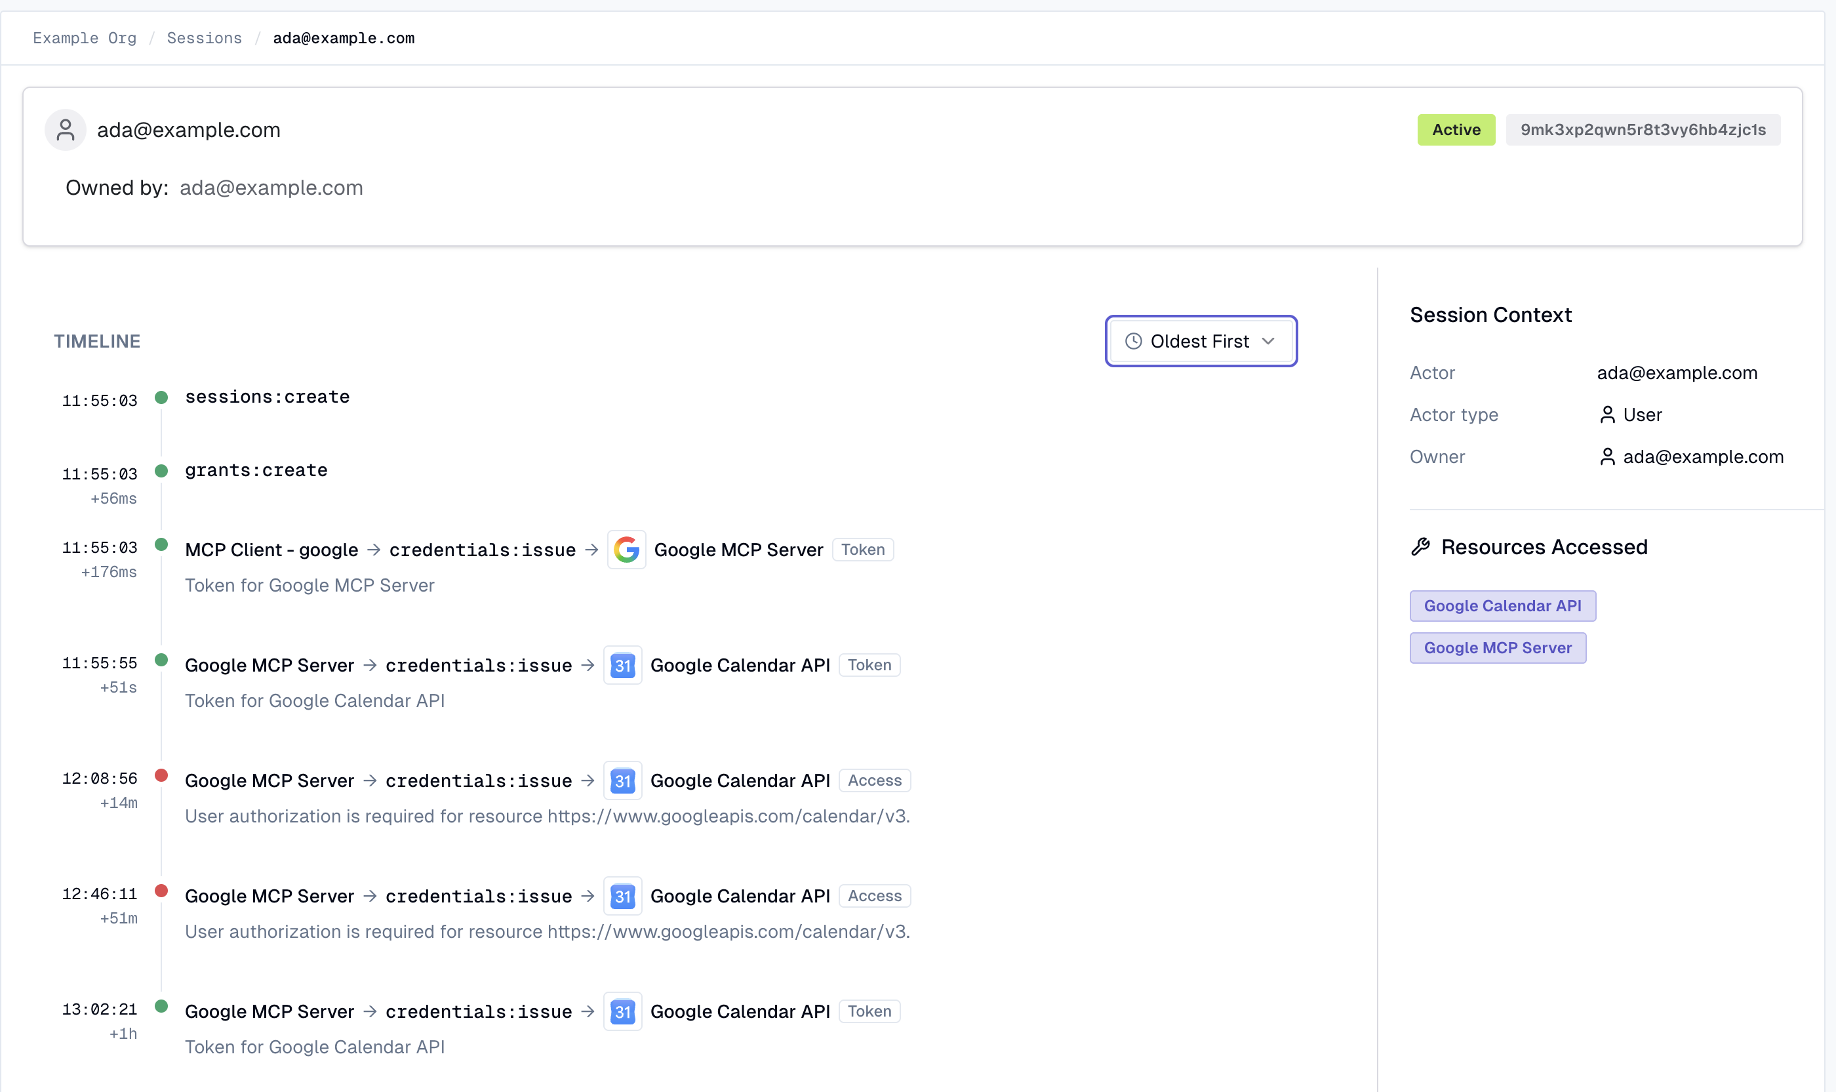Click the ada@example.com session title
This screenshot has width=1836, height=1092.
(188, 131)
